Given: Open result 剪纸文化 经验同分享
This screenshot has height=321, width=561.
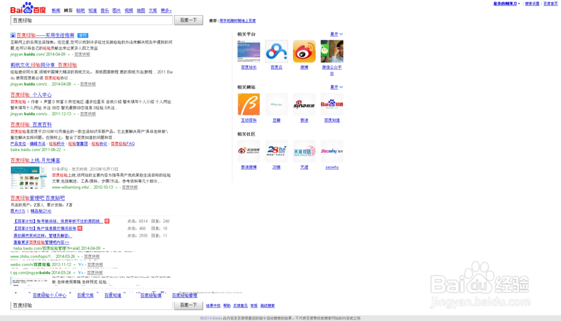Looking at the screenshot, I should (44, 65).
